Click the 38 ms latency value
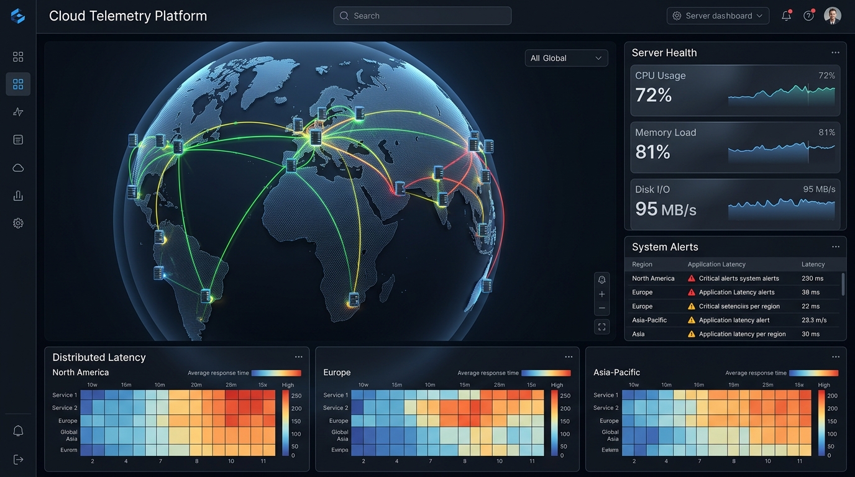 point(810,293)
